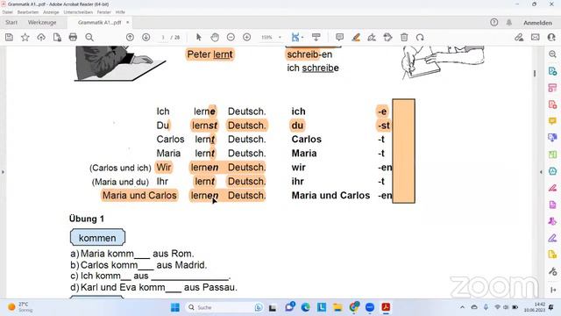
Task: Open File Explorer from the taskbar
Action: 337,307
